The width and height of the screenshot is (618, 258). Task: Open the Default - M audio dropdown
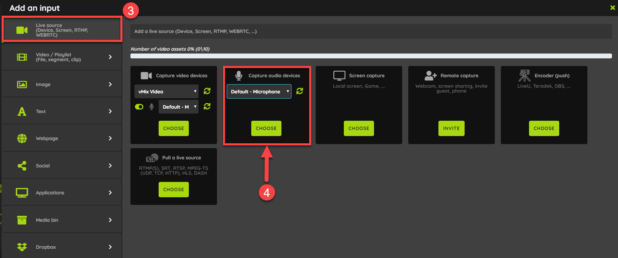tap(178, 107)
